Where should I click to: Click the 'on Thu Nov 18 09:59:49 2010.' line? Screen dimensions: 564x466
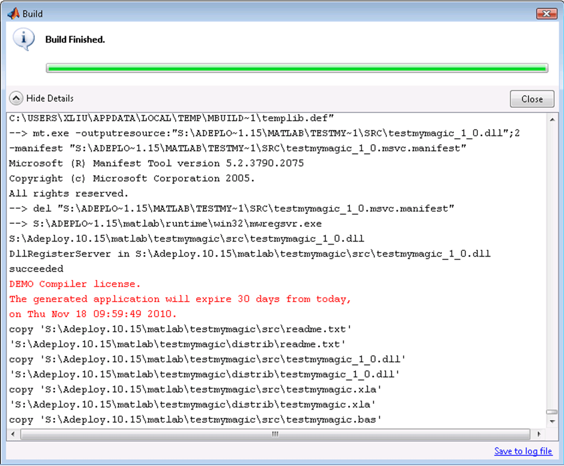(x=93, y=314)
